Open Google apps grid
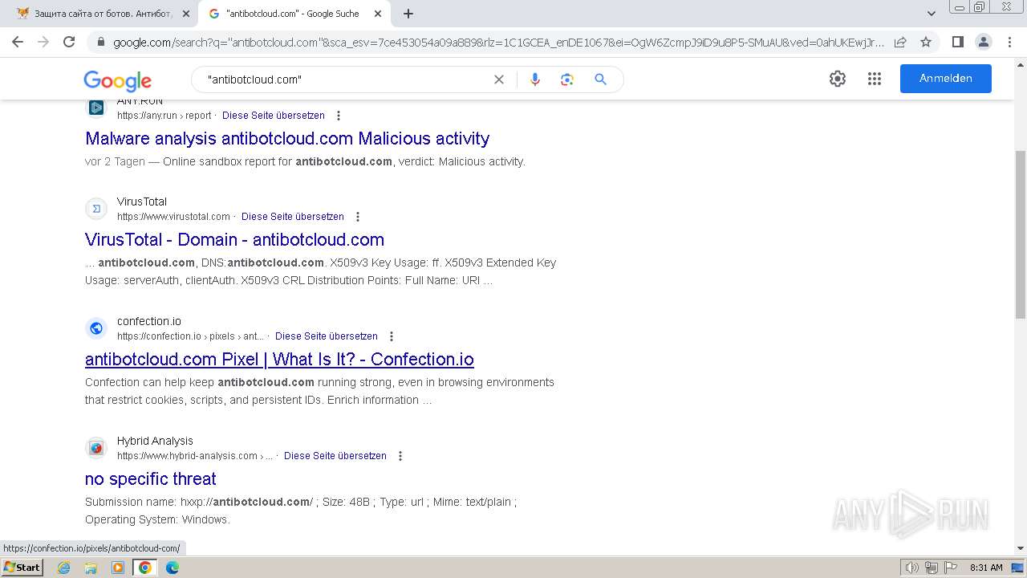 coord(875,79)
